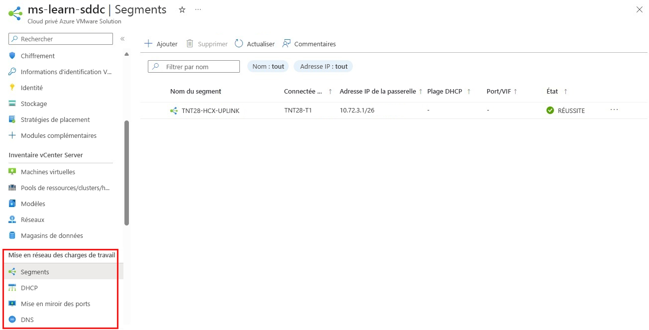This screenshot has width=649, height=330.
Task: Open Commentaires feedback
Action: 309,44
